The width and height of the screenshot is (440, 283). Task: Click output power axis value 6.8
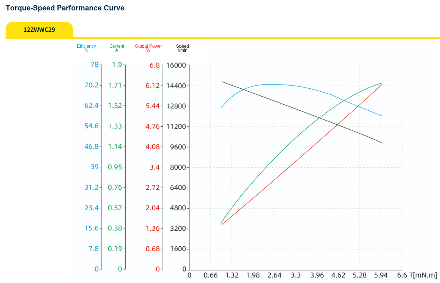155,65
